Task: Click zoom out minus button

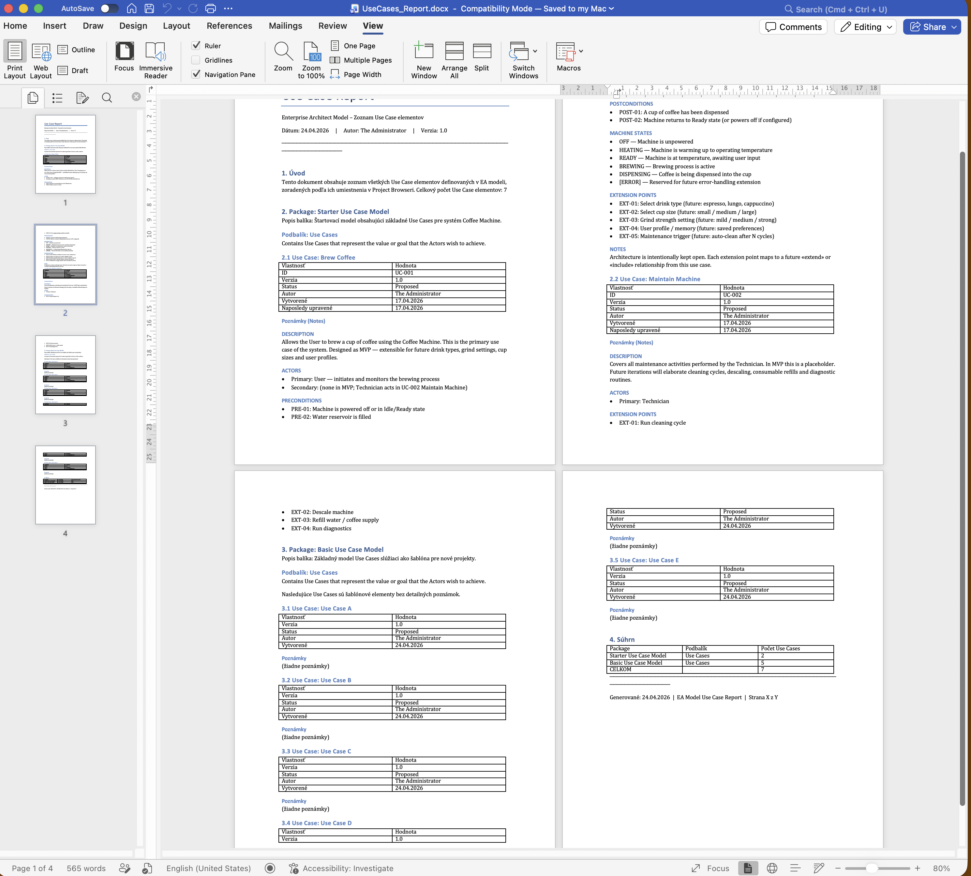Action: pyautogui.click(x=838, y=868)
